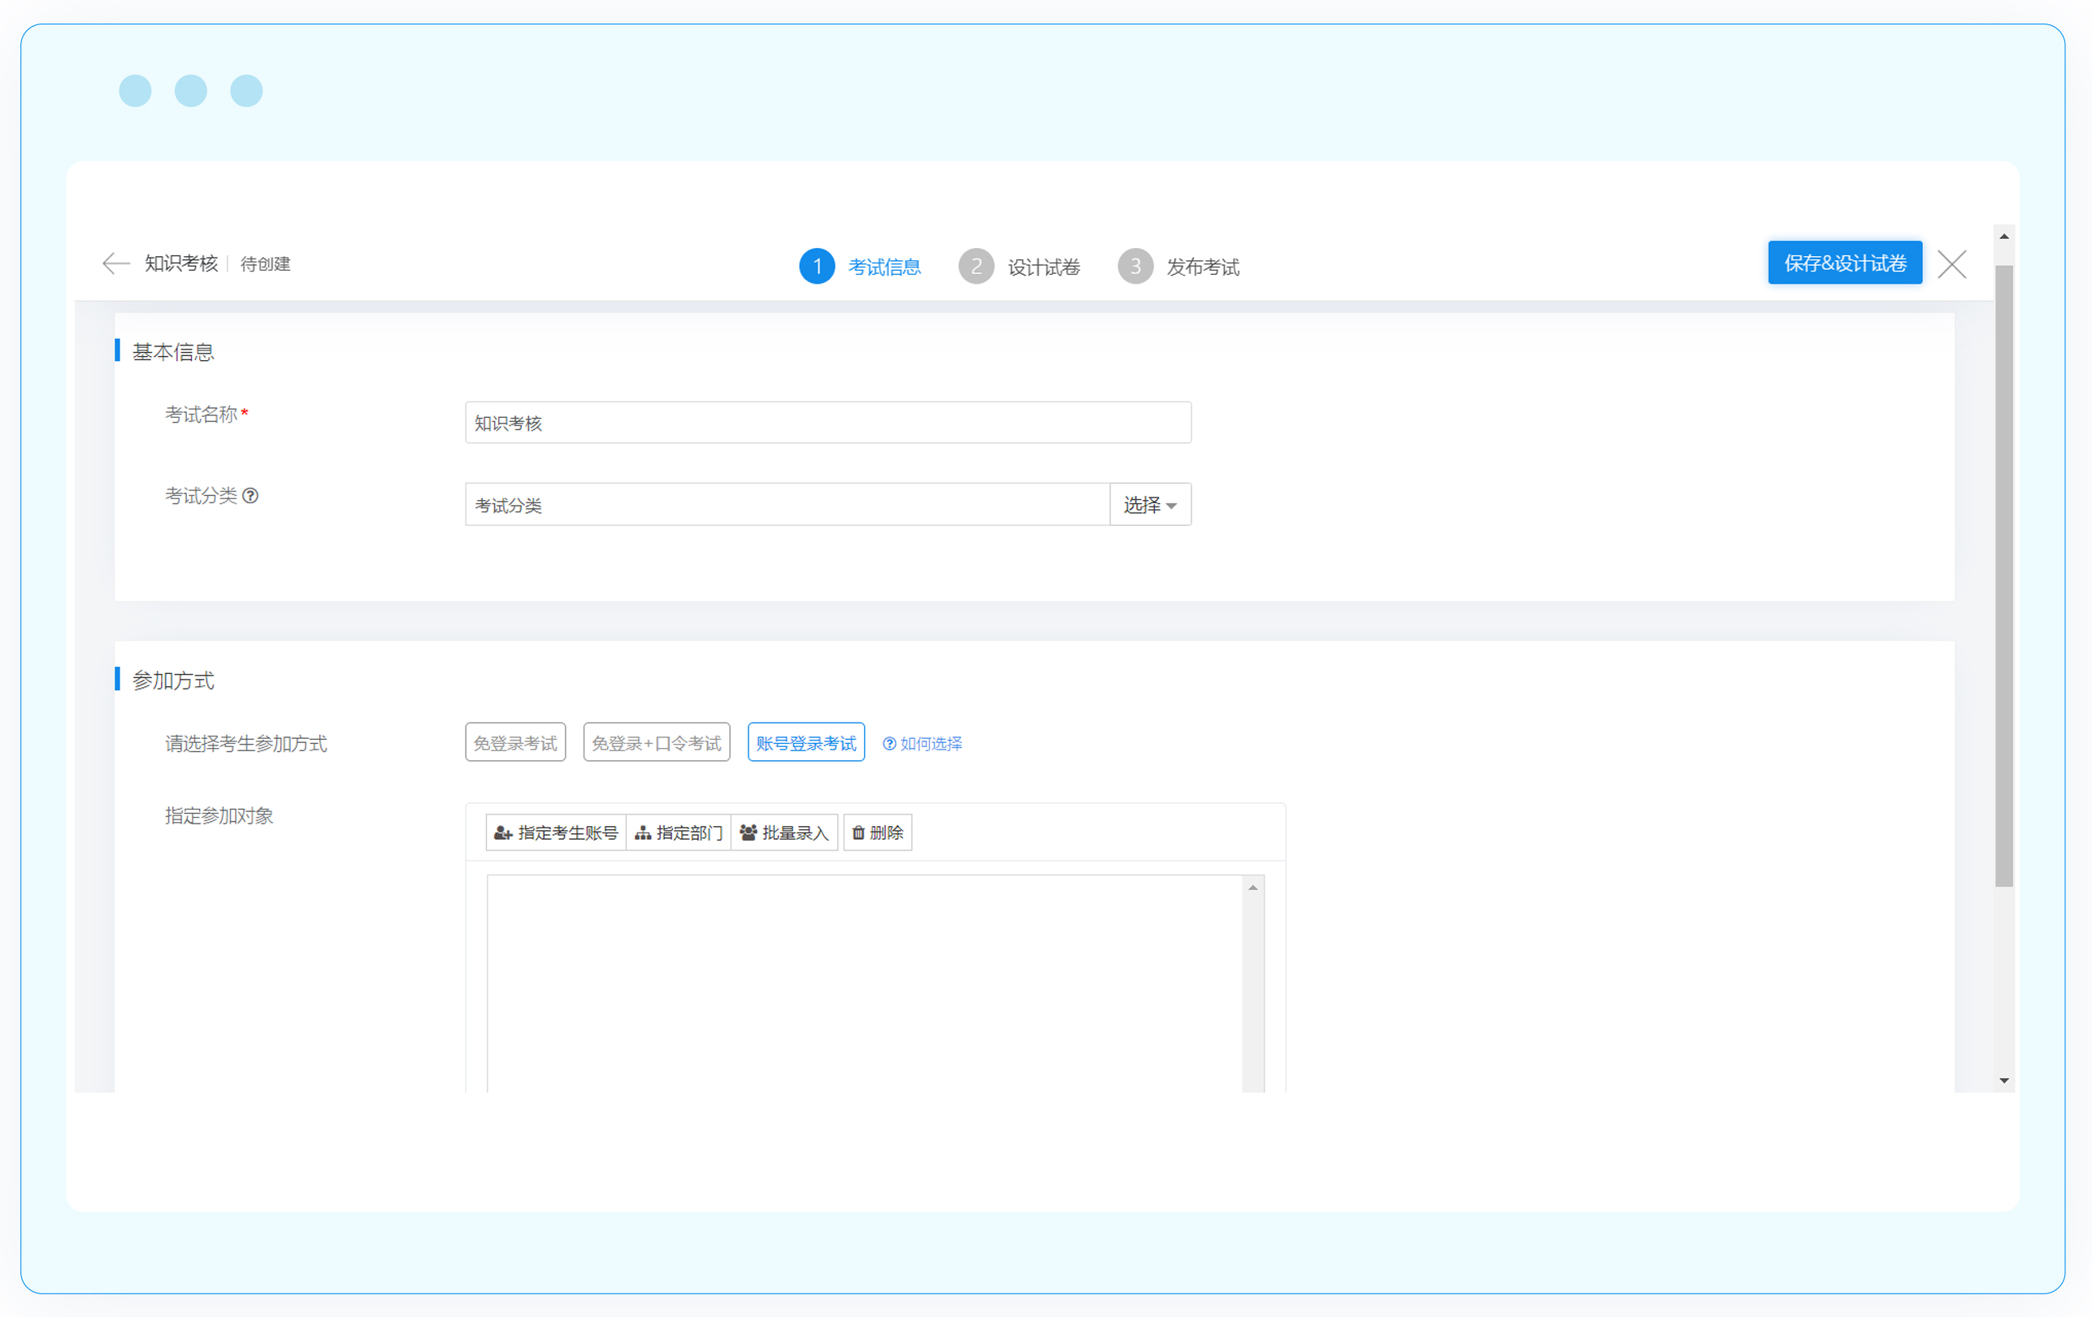The image size is (2092, 1317).
Task: Open the 选择 category dropdown
Action: pos(1149,505)
